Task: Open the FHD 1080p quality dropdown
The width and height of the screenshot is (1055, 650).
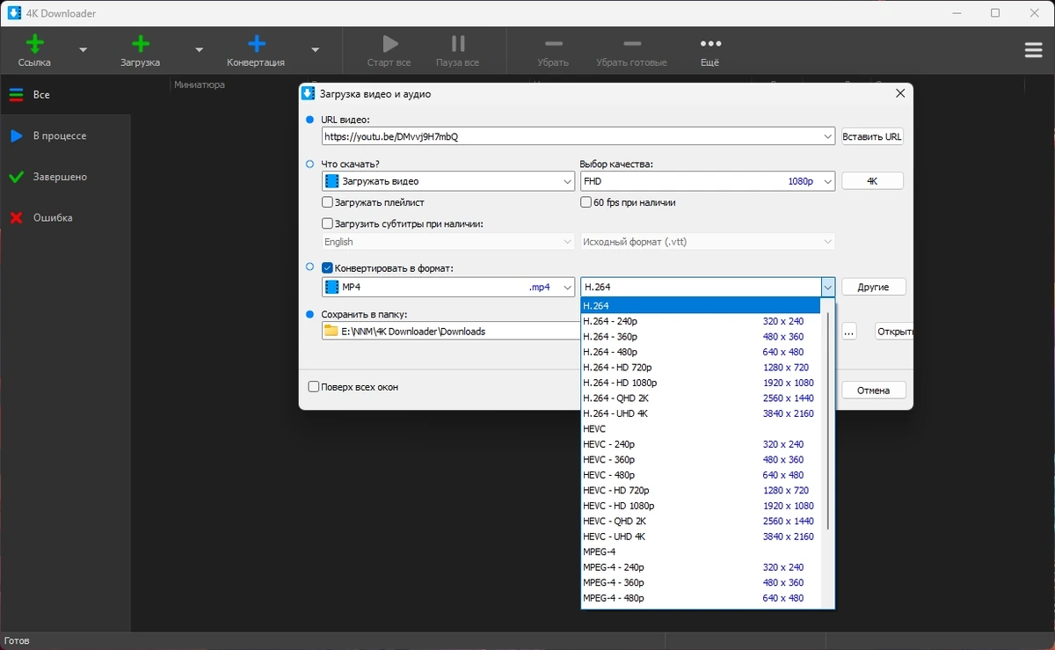Action: 708,181
